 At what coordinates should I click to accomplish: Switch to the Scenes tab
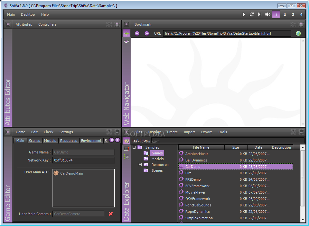(x=34, y=141)
